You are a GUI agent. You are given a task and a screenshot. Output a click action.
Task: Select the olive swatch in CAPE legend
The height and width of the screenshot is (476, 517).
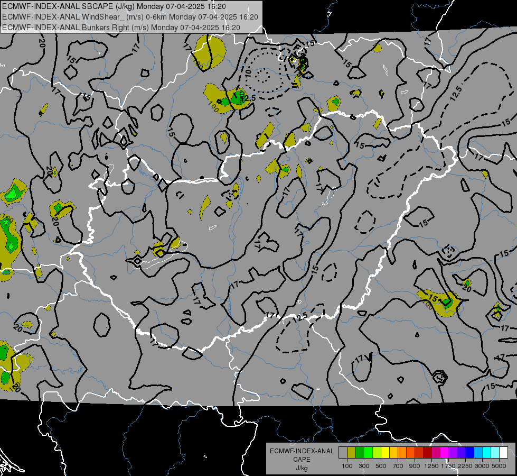[352, 453]
